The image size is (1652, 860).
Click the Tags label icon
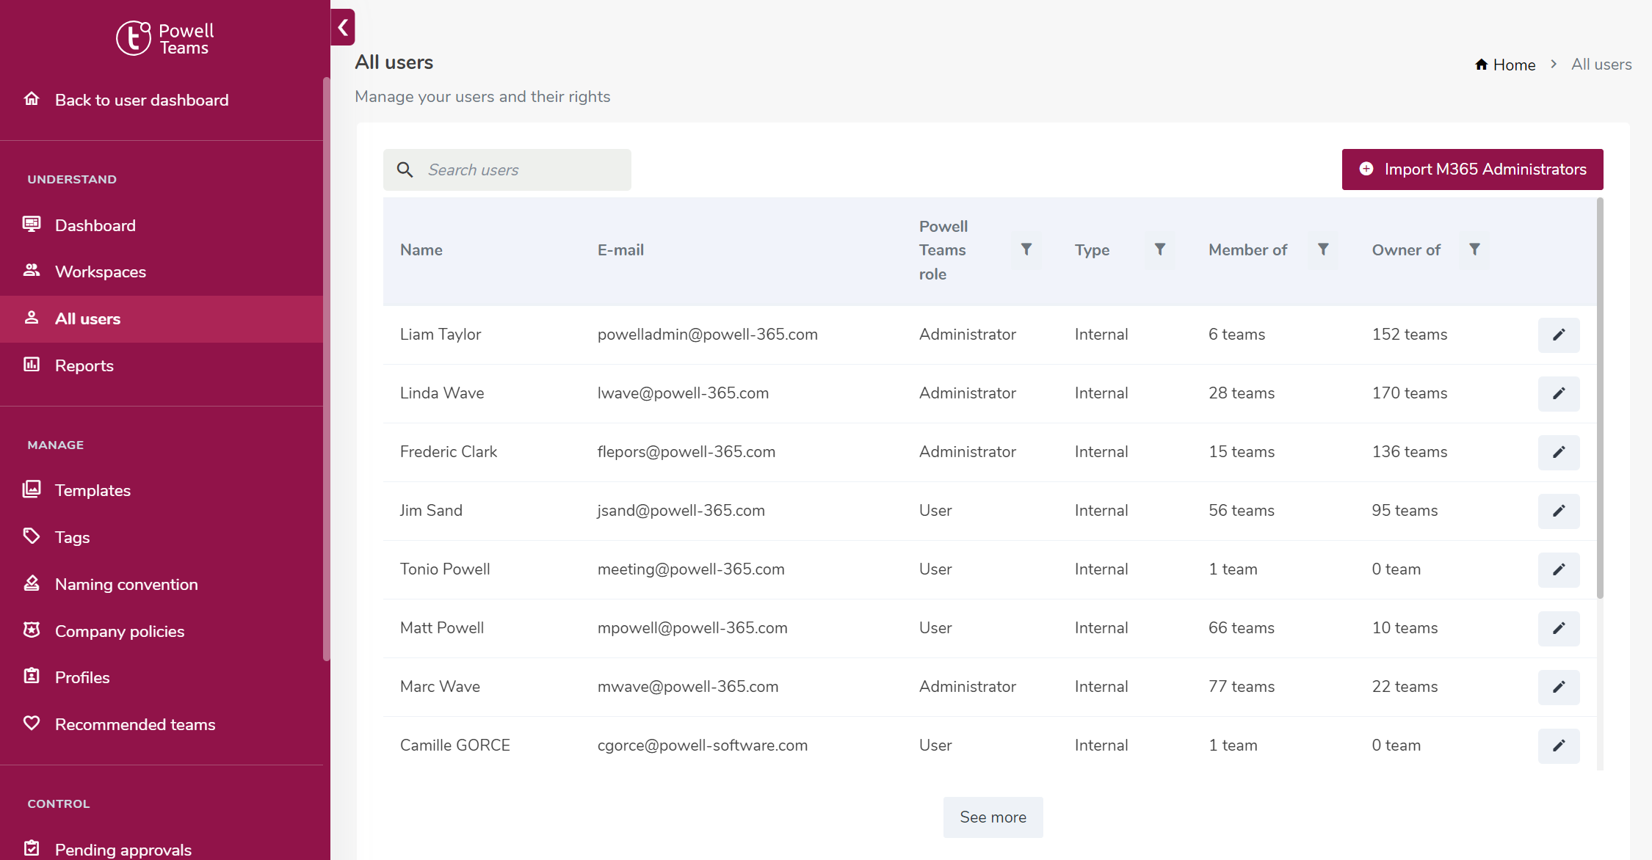(32, 536)
